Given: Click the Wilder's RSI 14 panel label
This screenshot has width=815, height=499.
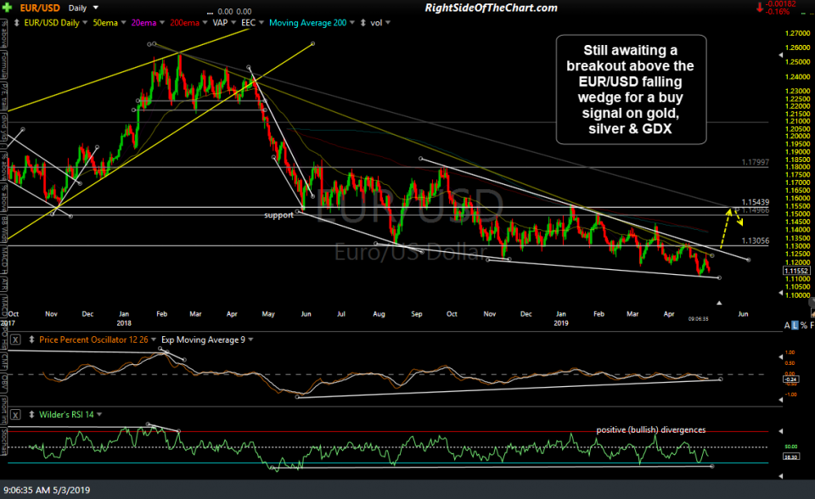Looking at the screenshot, I should tap(68, 415).
